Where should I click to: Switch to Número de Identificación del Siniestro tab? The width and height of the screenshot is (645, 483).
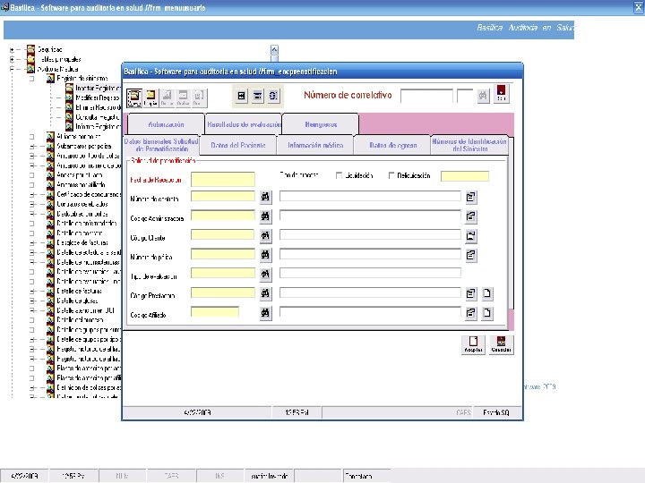[x=469, y=145]
